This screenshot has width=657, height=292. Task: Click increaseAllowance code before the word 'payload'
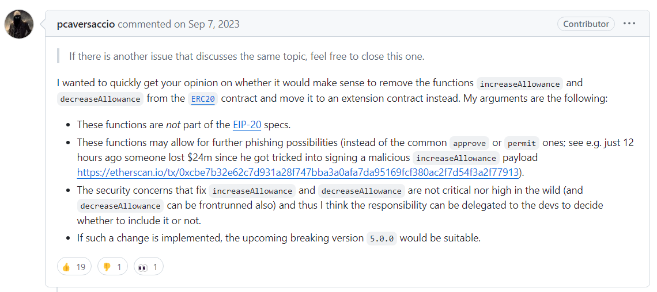point(456,159)
